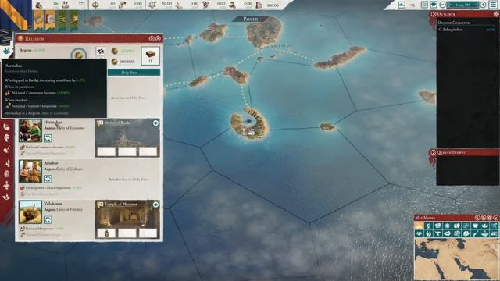This screenshot has height=281, width=500.
Task: Swap the Ariadne deity of Culture
Action: pos(48,179)
